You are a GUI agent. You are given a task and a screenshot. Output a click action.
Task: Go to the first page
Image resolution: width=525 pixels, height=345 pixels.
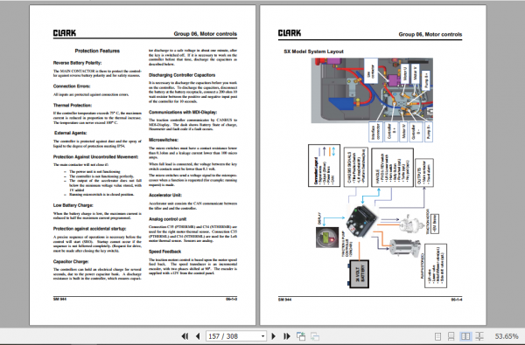pyautogui.click(x=185, y=336)
